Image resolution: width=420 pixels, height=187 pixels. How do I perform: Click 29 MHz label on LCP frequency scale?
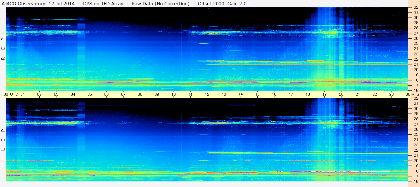(416, 114)
